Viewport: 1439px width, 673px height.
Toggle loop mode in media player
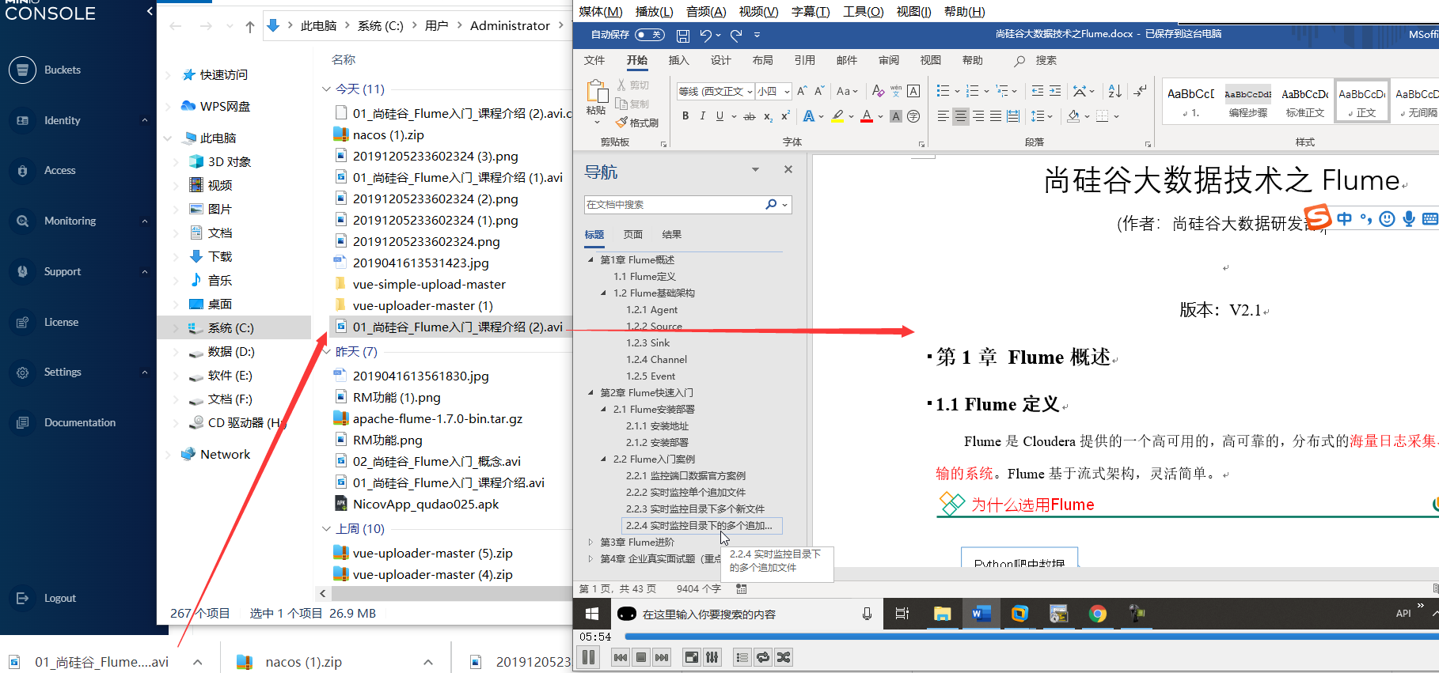763,657
